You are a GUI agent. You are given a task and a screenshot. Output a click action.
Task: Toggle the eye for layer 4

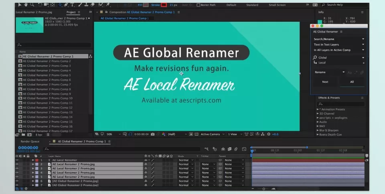pos(17,173)
